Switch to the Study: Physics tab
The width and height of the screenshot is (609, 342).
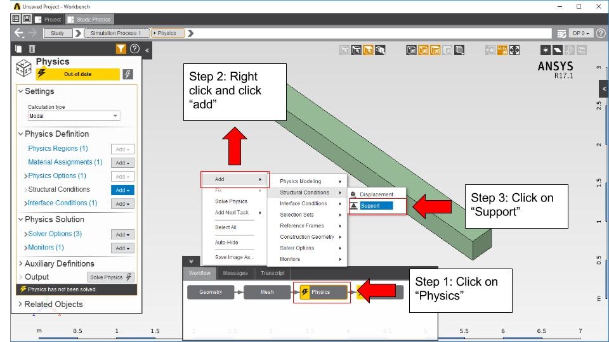coord(89,20)
